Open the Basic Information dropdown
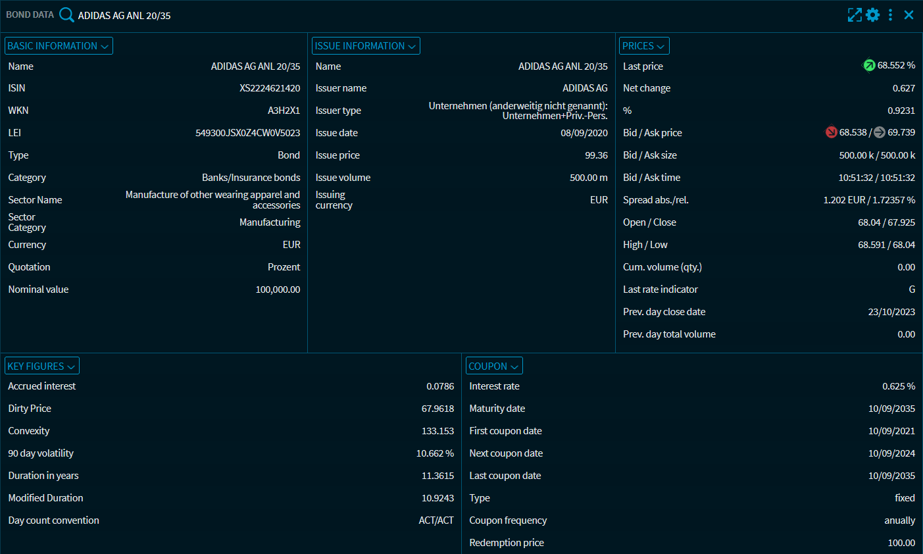 [59, 46]
